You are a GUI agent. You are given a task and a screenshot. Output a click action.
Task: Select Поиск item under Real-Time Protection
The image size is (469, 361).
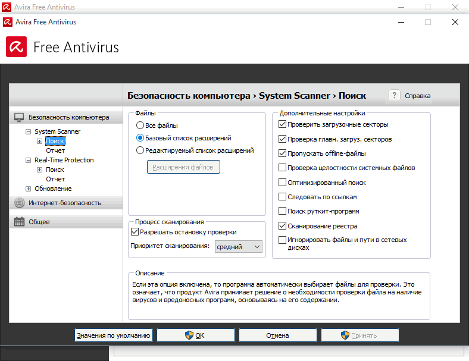click(55, 169)
